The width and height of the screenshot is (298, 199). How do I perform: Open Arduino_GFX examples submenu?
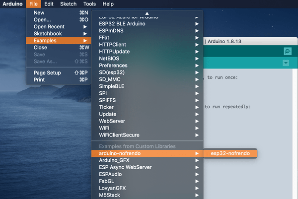[x=148, y=160]
